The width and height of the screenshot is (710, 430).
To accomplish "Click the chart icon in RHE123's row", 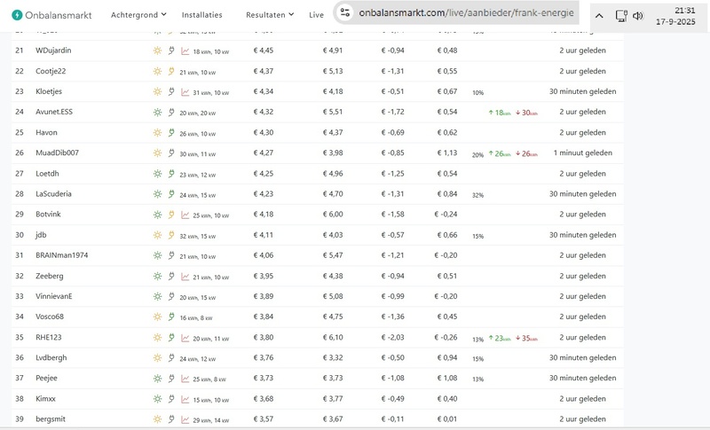I will (185, 338).
